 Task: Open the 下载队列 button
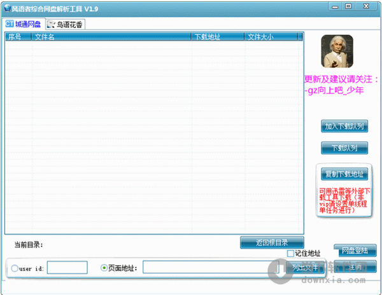[x=344, y=148]
